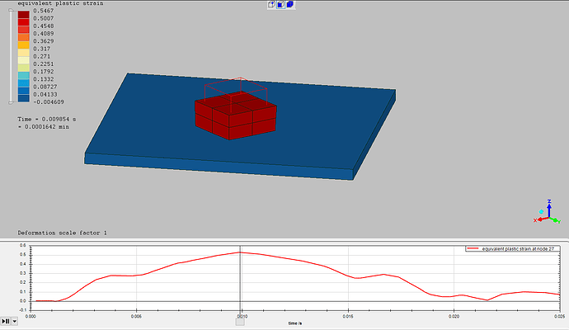This screenshot has width=569, height=330.
Task: Click the 'Deformation scale factor 1' label
Action: (x=63, y=233)
